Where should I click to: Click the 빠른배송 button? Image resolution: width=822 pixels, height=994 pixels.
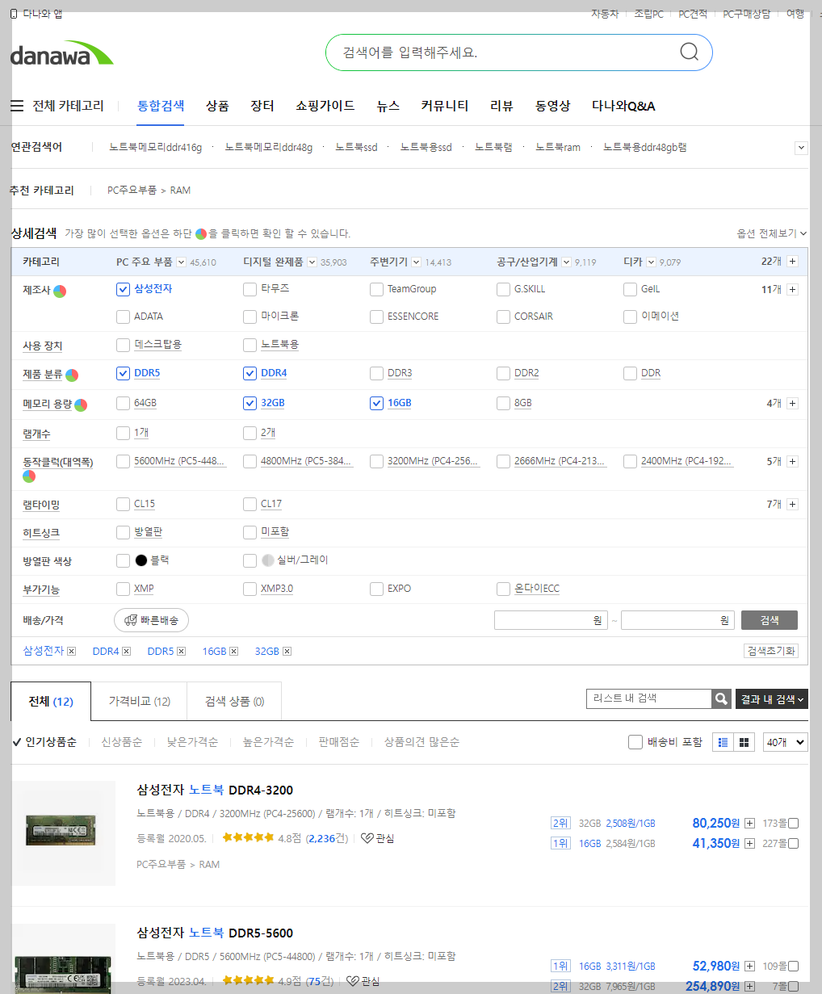tap(152, 620)
